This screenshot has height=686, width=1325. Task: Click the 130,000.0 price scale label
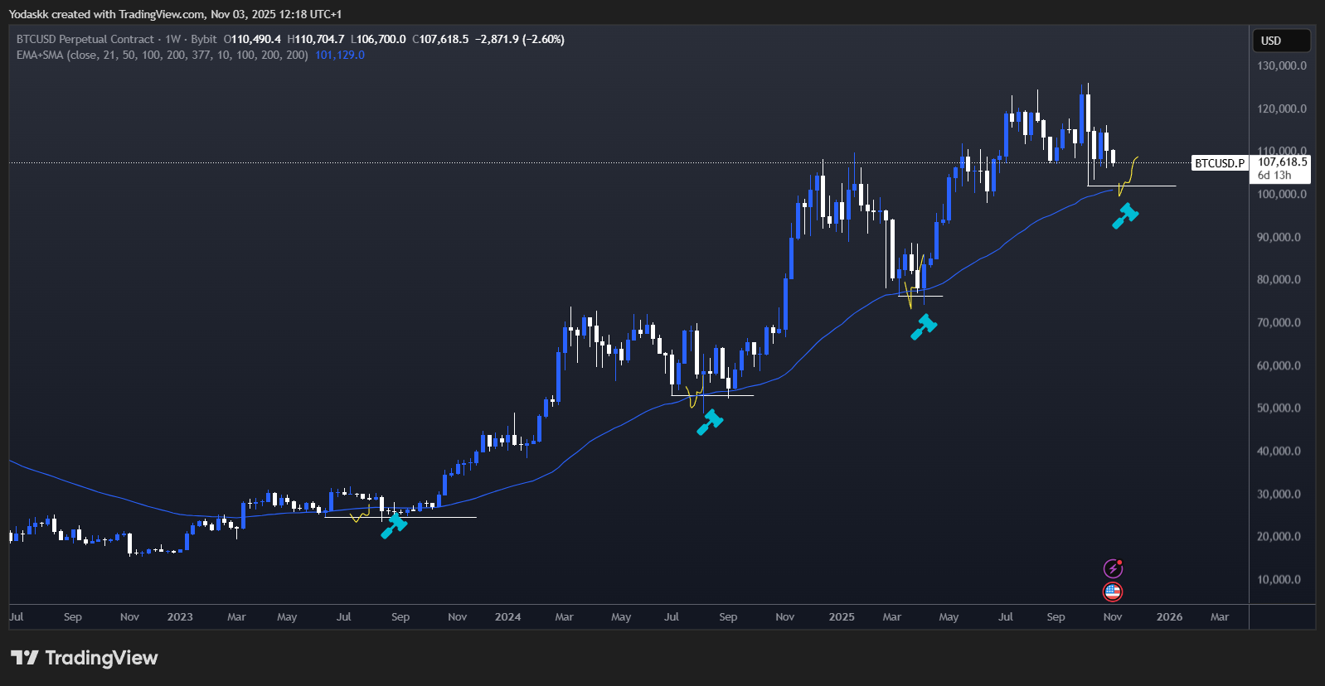[1282, 66]
